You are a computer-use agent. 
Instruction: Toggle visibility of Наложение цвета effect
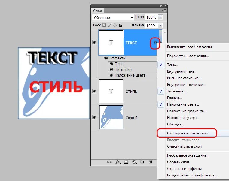tap(111, 75)
